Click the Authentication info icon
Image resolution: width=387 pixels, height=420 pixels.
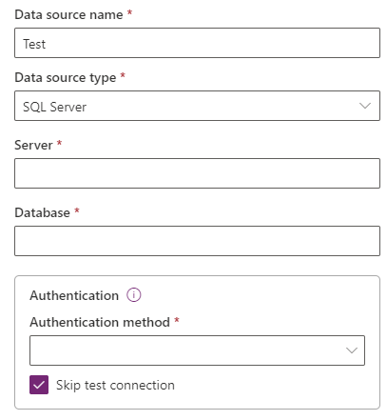click(134, 295)
